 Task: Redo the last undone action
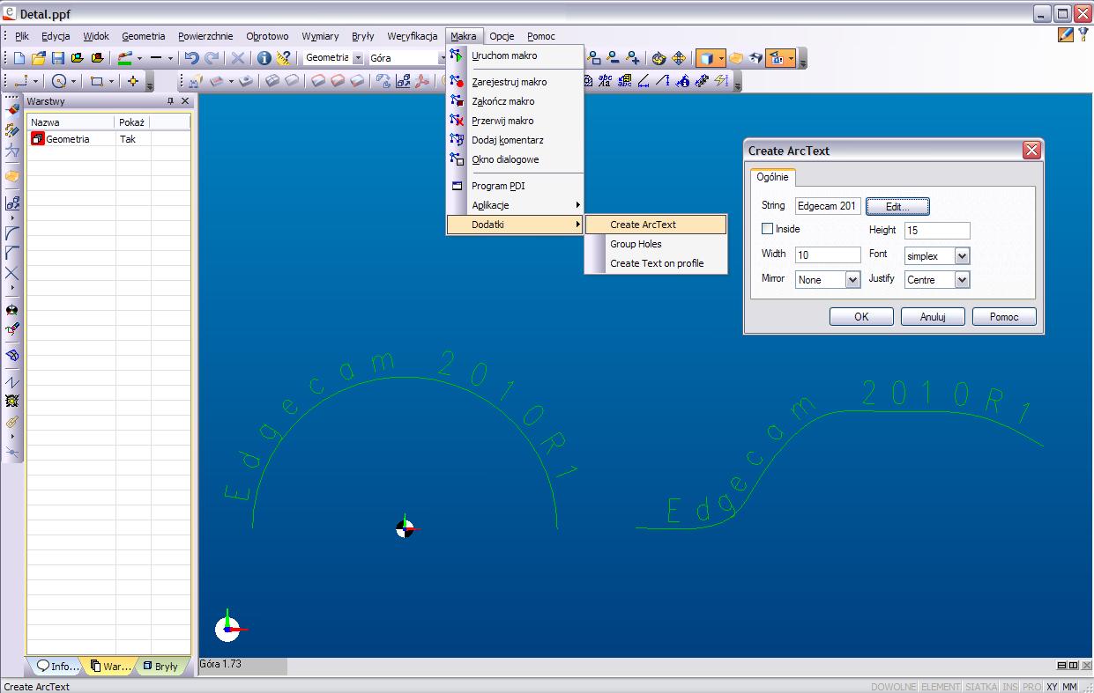[x=212, y=58]
